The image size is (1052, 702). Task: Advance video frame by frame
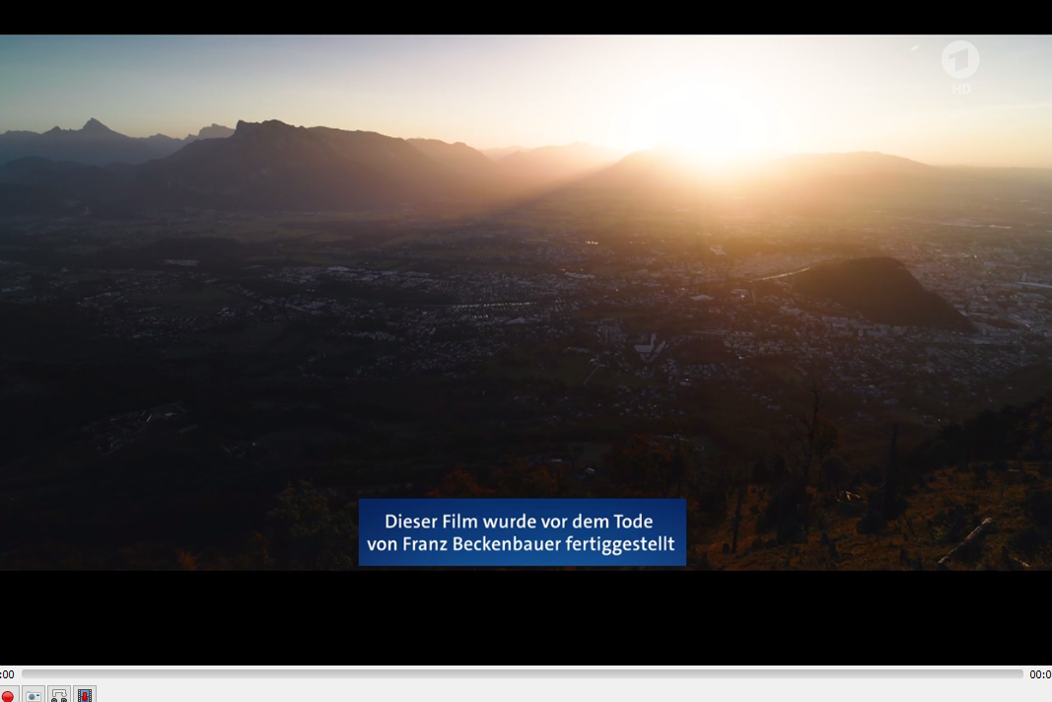click(85, 695)
